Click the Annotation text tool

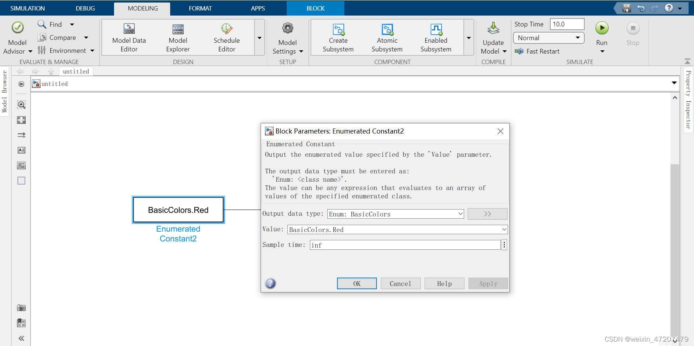pos(21,150)
